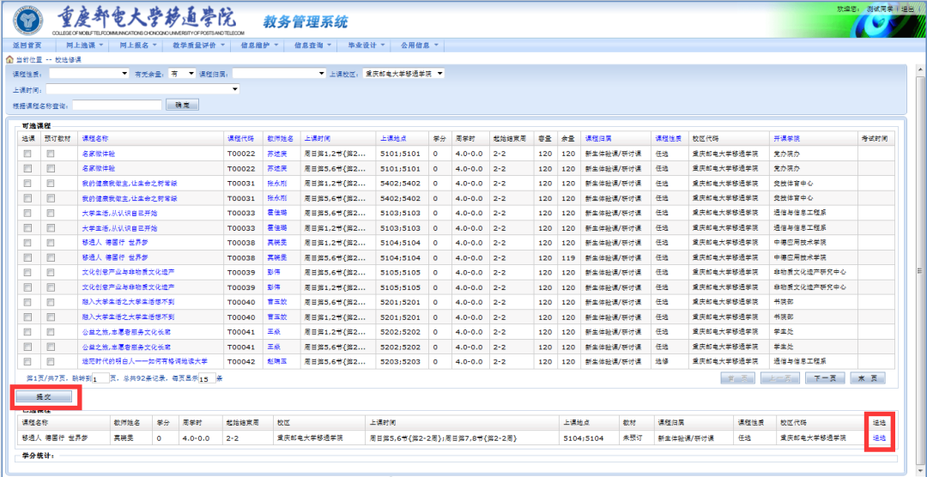
Task: Open the 上课校区 campus dropdown
Action: [403, 74]
